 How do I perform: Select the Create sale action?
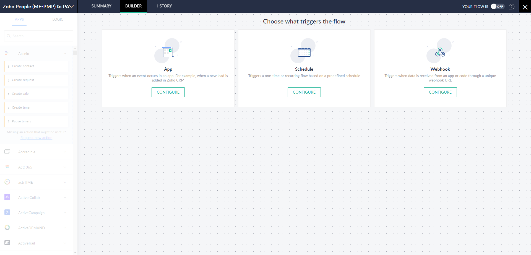pyautogui.click(x=37, y=94)
